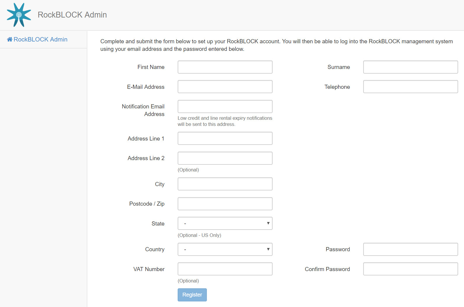Click the 'Surname' label text
464x307 pixels.
339,67
